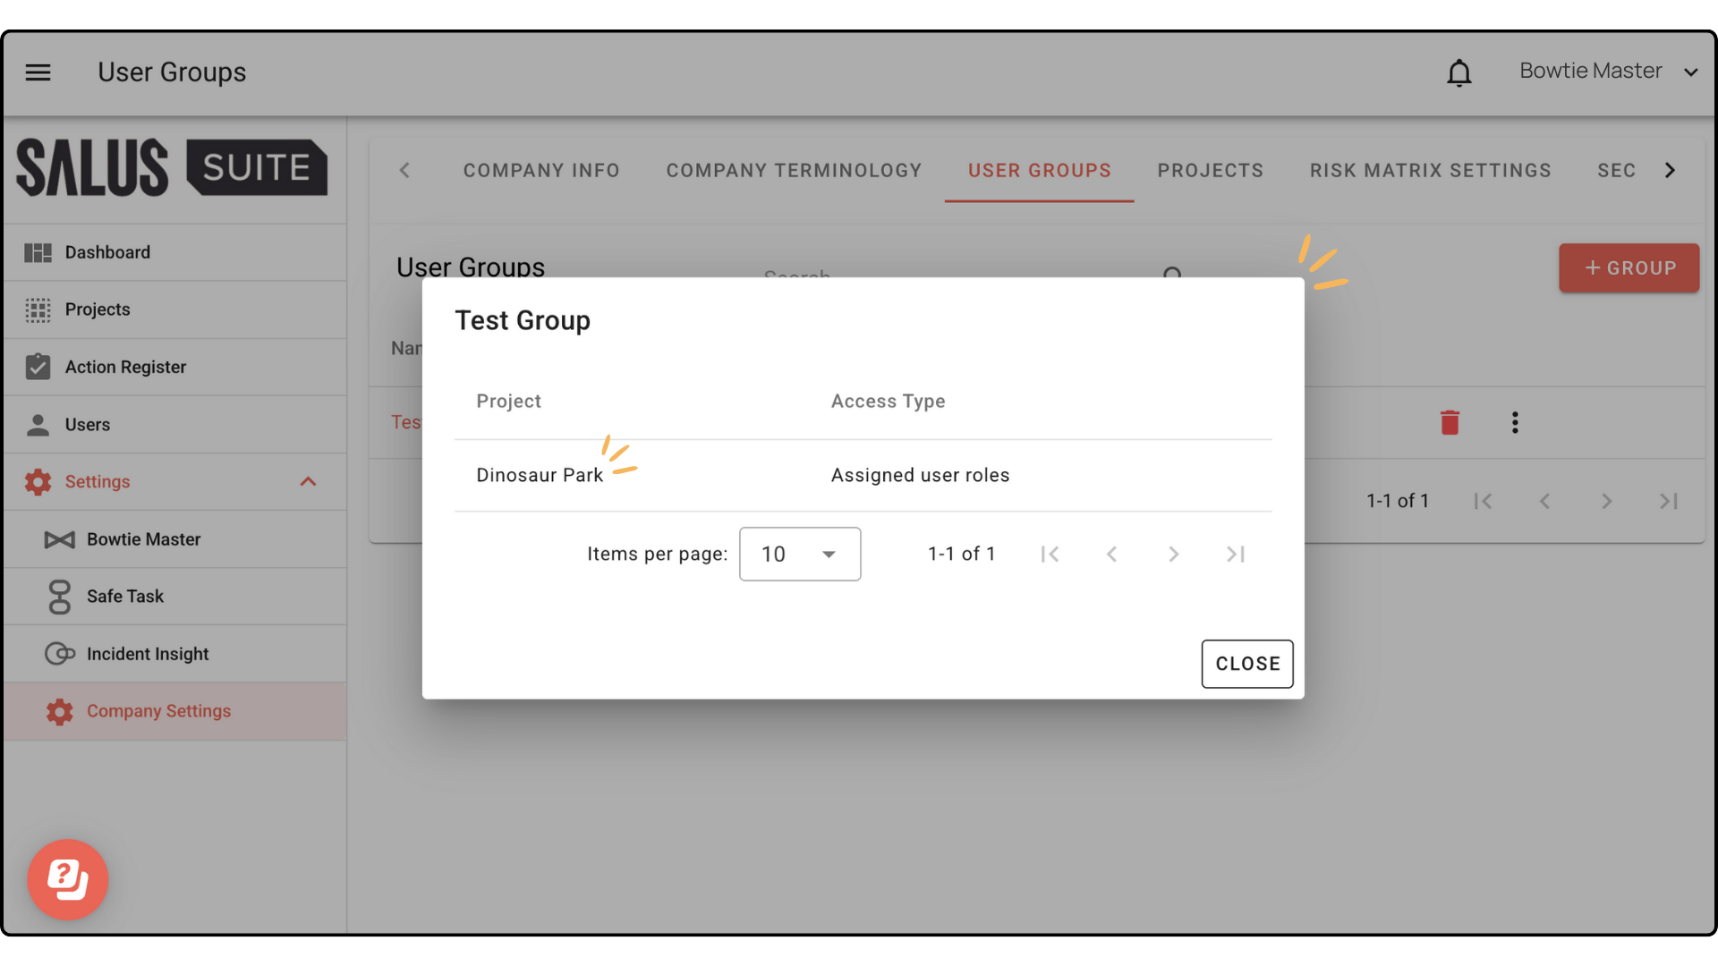Open Action Register from sidebar
The height and width of the screenshot is (966, 1718).
click(125, 367)
